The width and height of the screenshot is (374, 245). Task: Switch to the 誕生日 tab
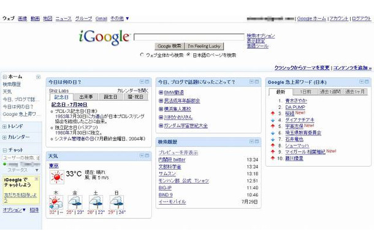pos(111,97)
